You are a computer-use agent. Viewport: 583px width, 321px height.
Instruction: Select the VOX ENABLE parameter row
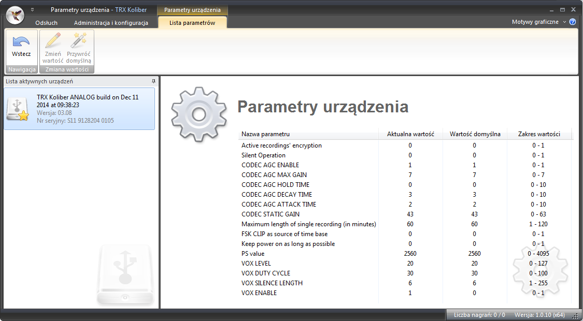coord(405,293)
